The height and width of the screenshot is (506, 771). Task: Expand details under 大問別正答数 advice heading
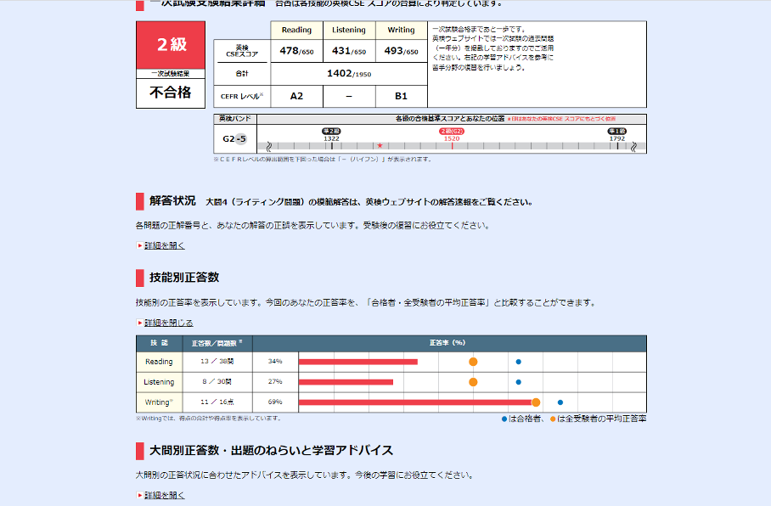tap(164, 495)
